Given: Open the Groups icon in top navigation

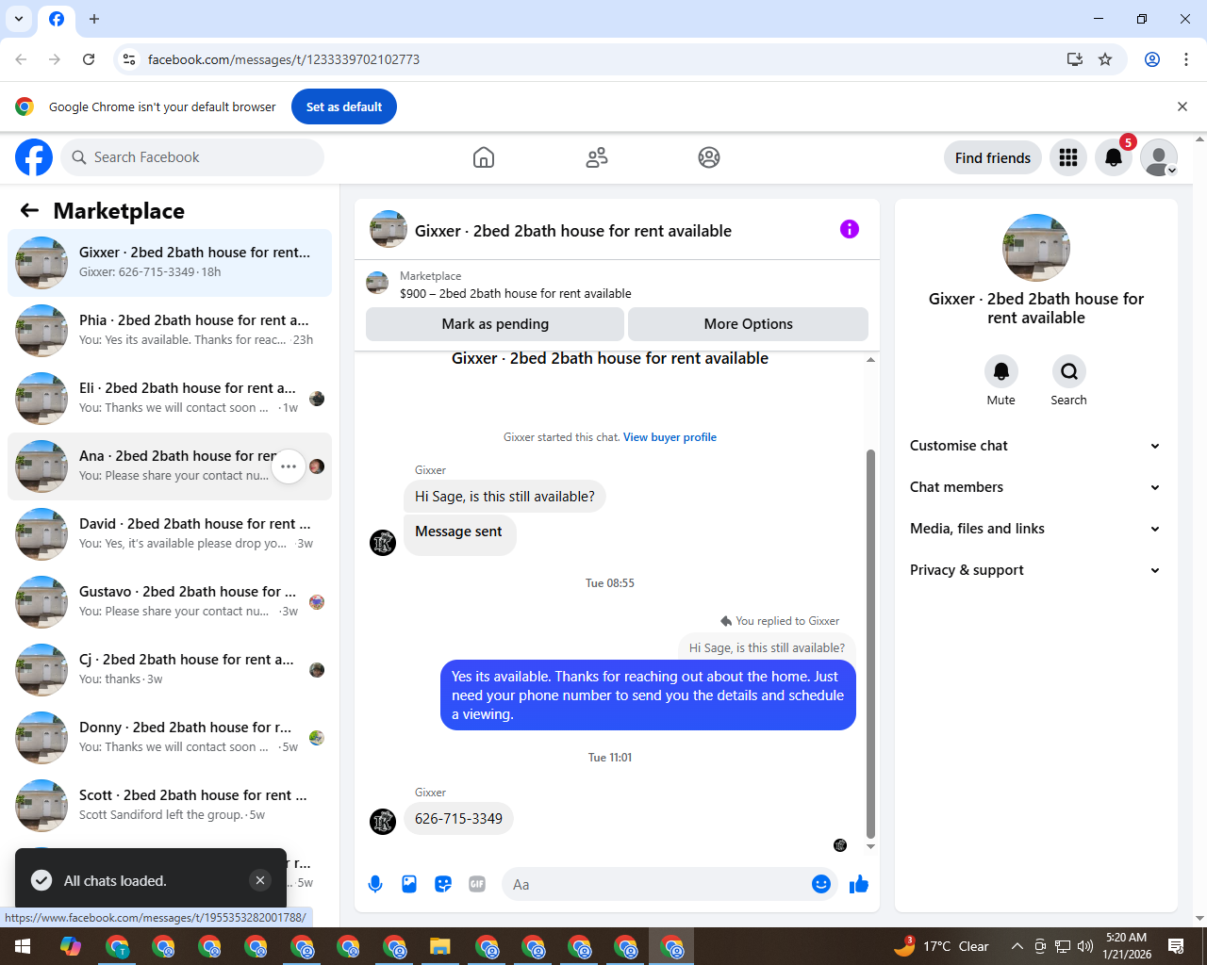Looking at the screenshot, I should click(x=709, y=157).
